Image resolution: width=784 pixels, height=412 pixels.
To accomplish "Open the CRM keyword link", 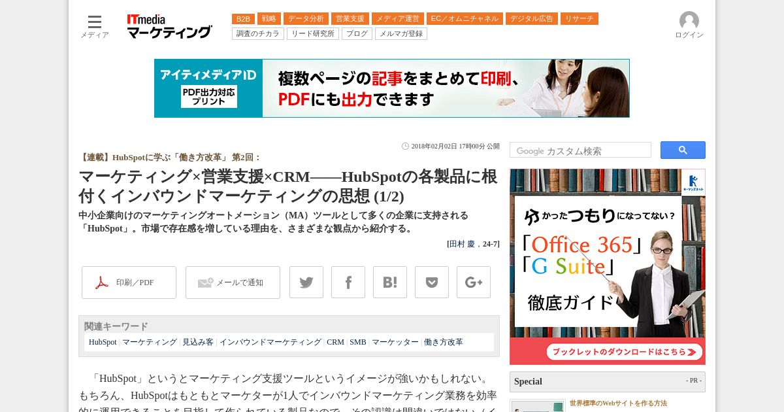I will 335,342.
